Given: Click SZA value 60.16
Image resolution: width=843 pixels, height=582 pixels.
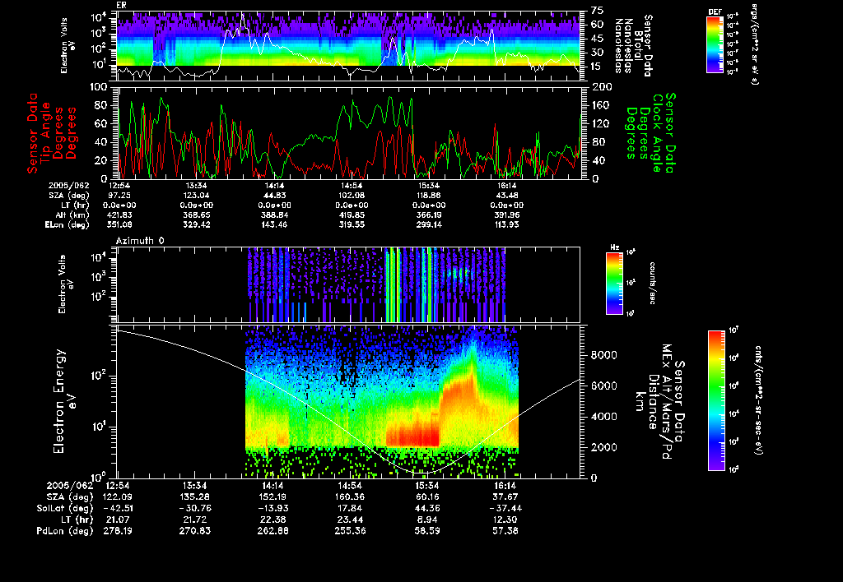Looking at the screenshot, I should click(427, 497).
